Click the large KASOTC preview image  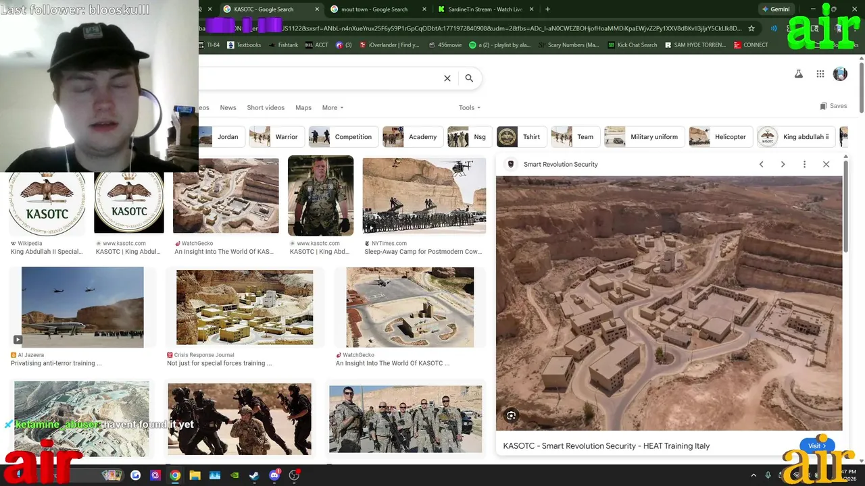[x=669, y=303]
